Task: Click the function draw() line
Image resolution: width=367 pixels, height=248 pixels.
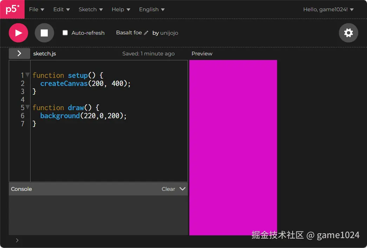Action: click(x=66, y=108)
